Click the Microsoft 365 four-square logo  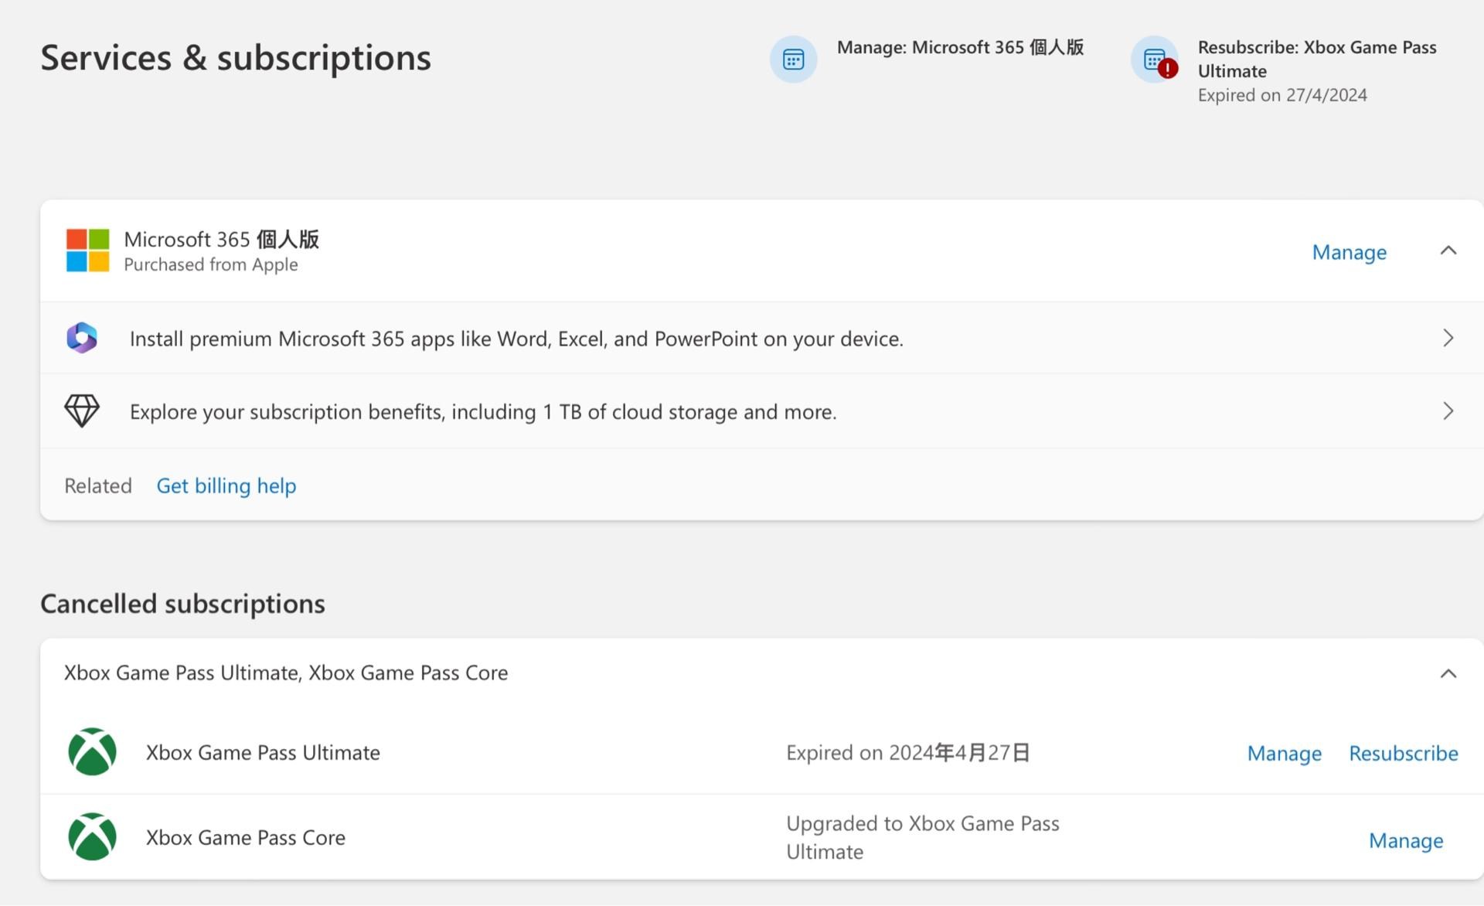tap(87, 250)
